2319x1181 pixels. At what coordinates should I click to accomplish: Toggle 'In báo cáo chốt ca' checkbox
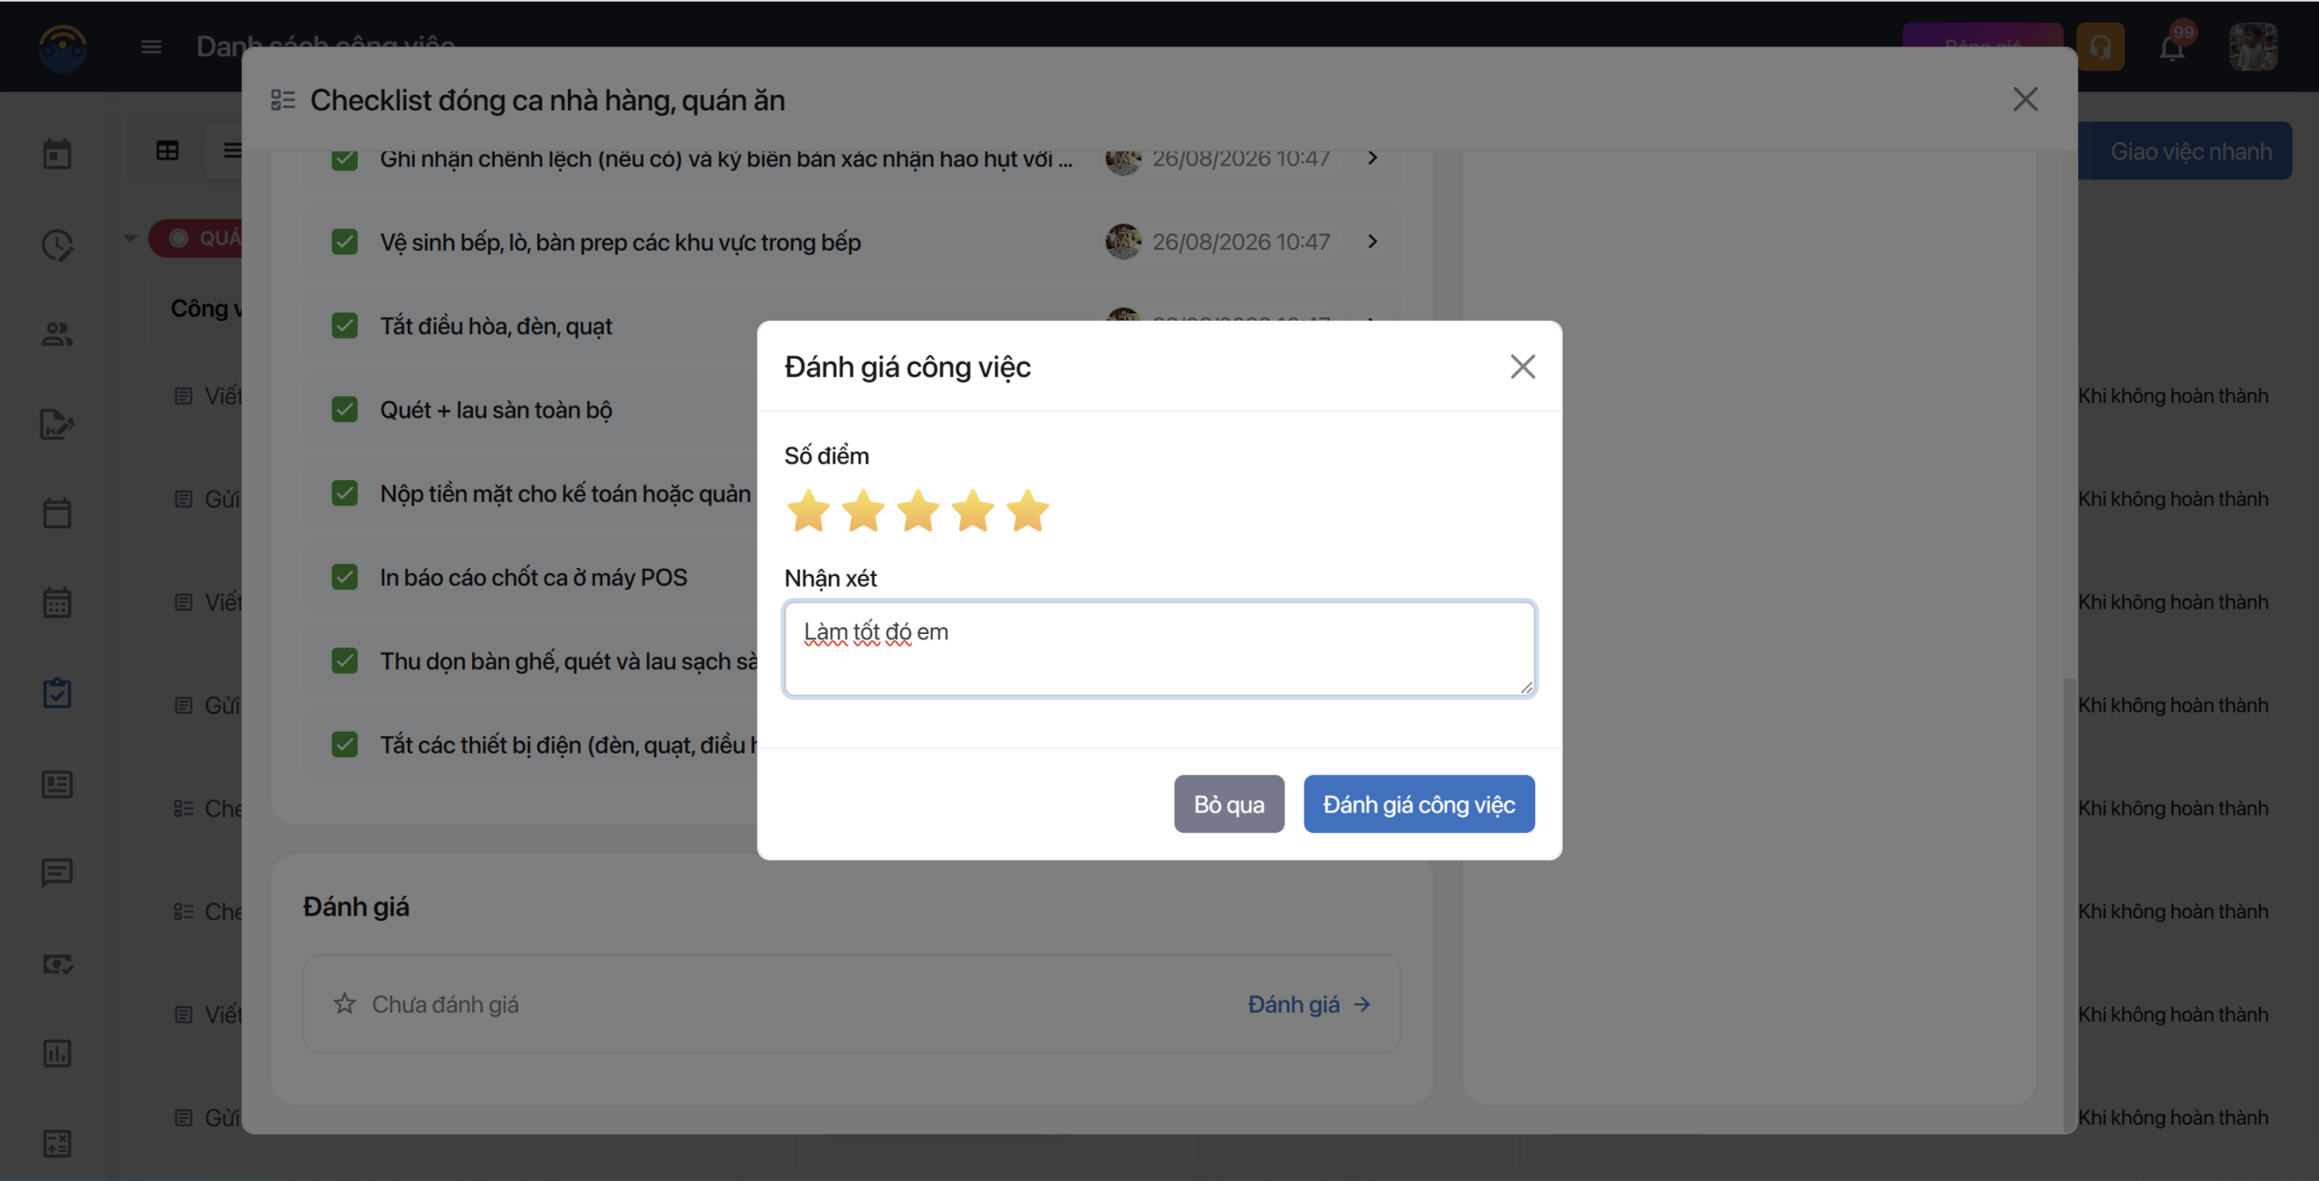344,577
